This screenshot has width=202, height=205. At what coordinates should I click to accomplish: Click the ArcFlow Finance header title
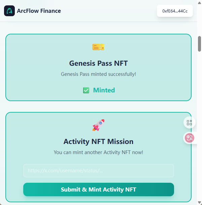click(x=39, y=11)
